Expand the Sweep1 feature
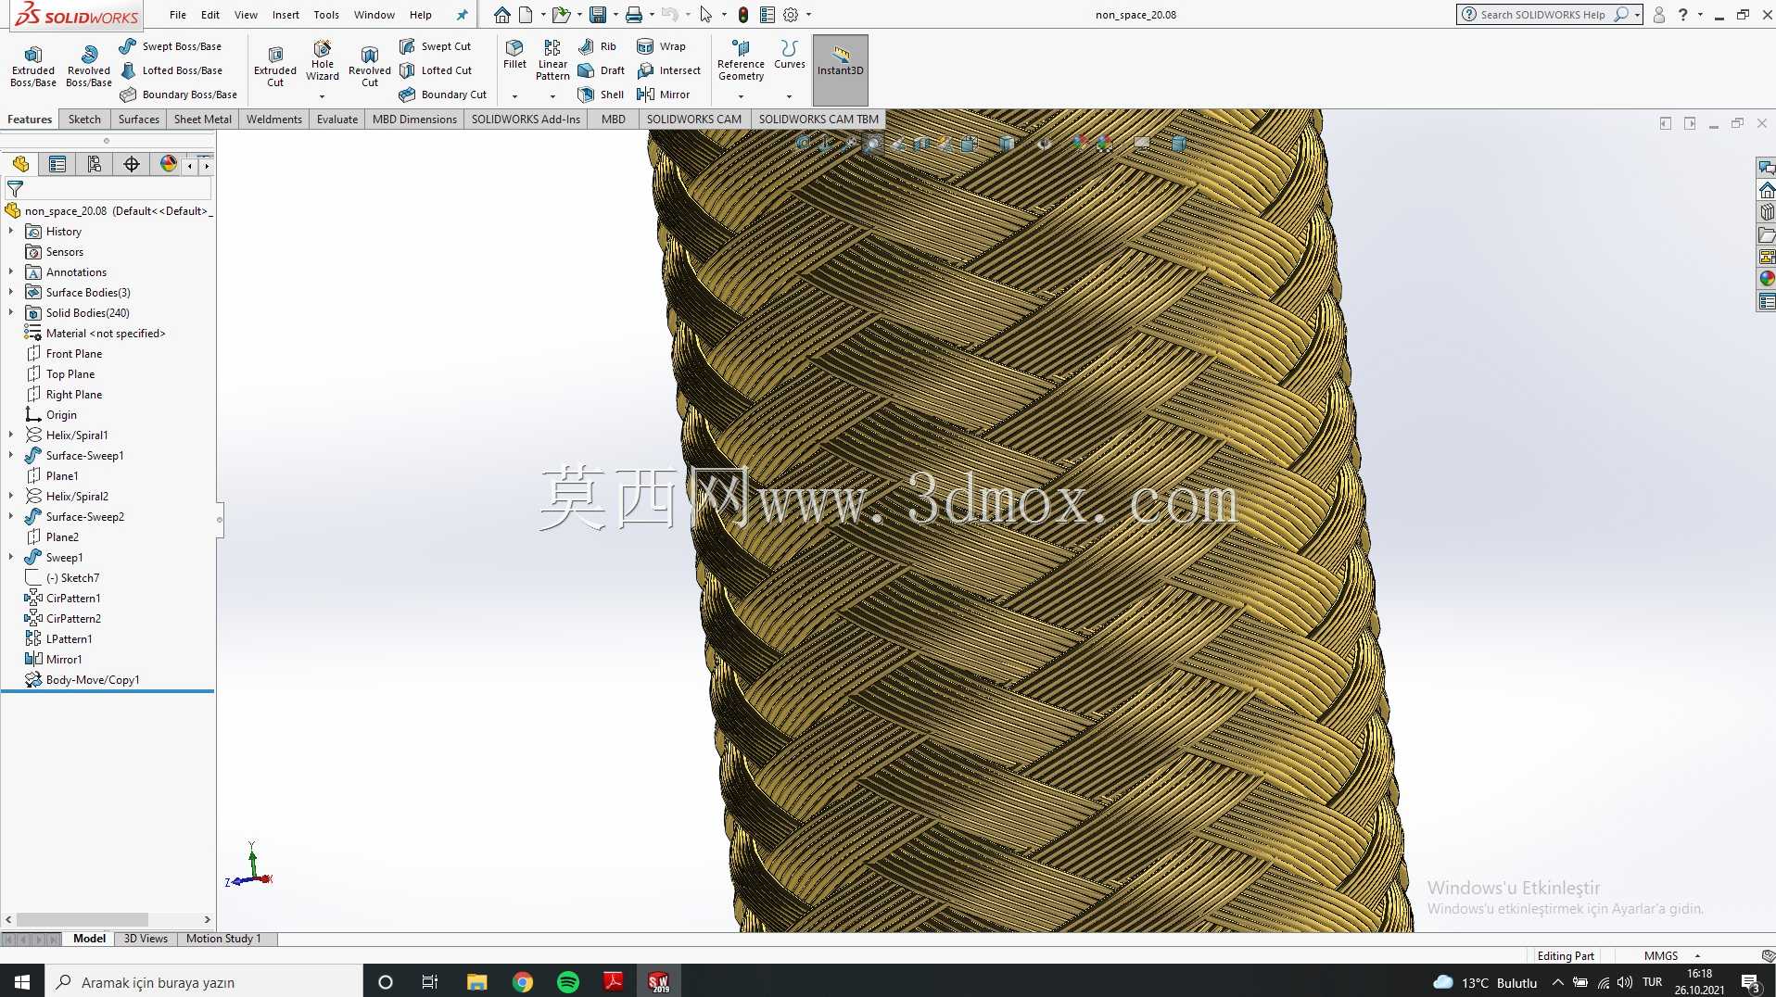 11,558
